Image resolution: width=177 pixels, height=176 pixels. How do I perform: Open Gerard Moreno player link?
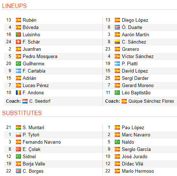pos(138,86)
